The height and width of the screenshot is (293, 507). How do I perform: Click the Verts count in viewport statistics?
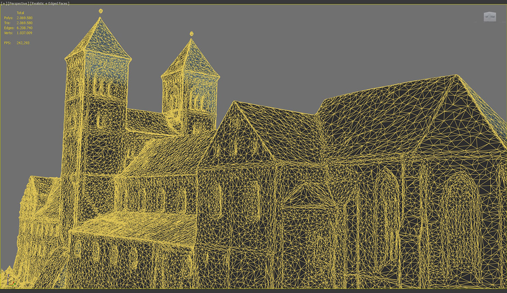coord(24,33)
